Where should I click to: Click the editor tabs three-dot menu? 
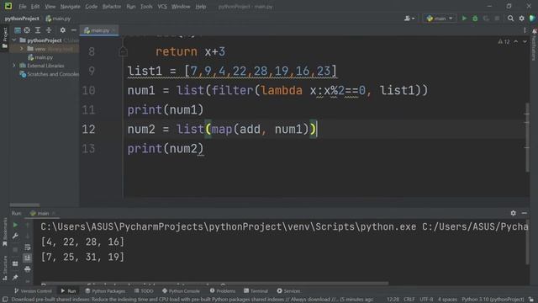525,30
